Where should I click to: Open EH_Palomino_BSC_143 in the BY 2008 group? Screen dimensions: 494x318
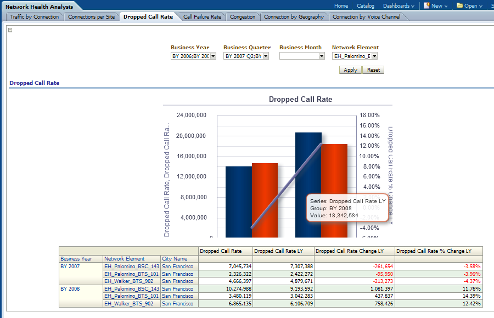(132, 288)
